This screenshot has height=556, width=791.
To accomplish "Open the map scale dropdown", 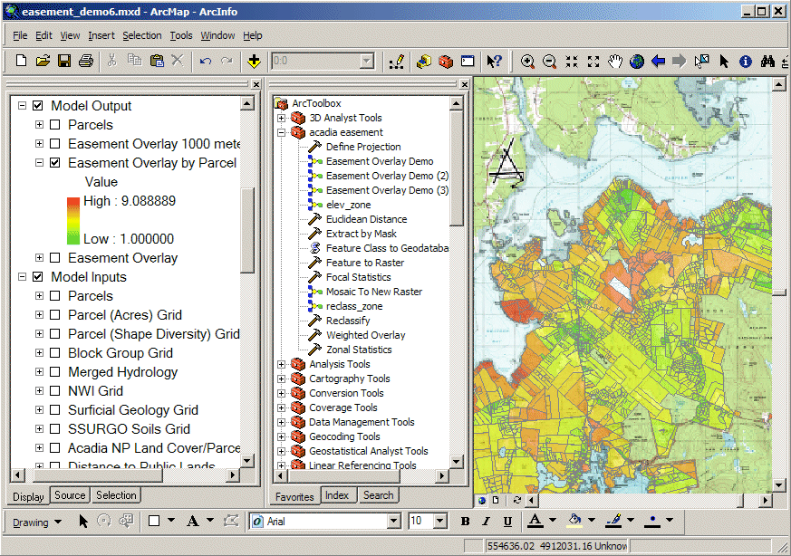I will coord(367,62).
